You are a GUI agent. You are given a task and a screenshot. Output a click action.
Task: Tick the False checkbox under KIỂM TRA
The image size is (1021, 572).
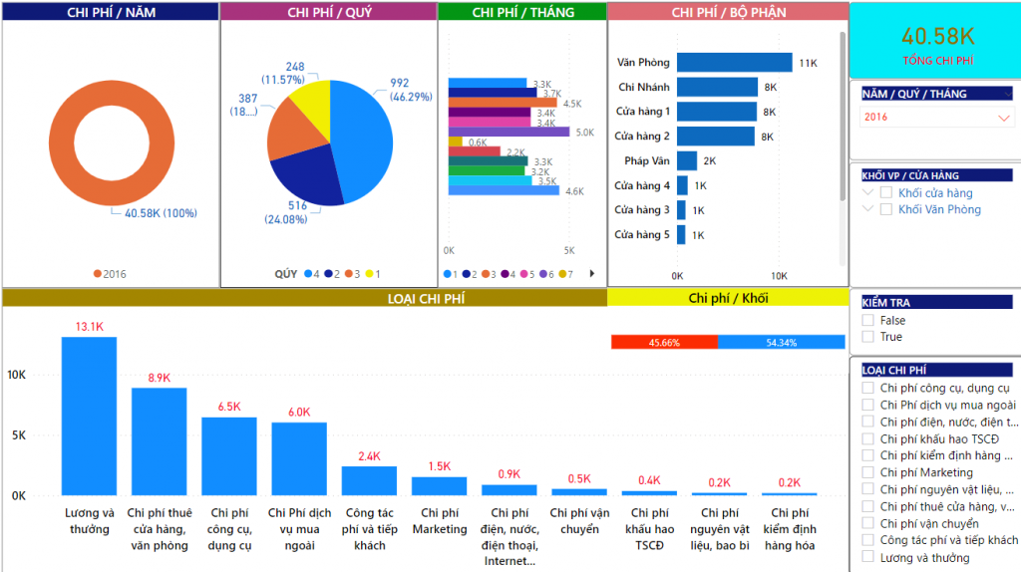pos(868,320)
